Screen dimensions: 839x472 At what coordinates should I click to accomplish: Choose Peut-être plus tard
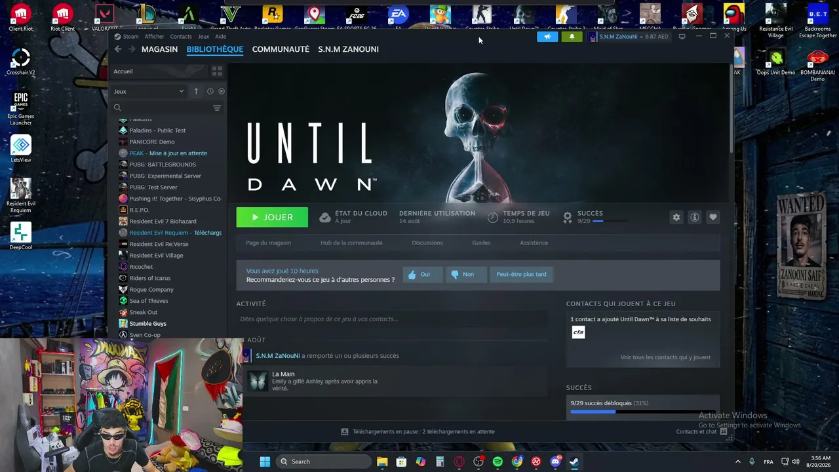click(x=521, y=274)
